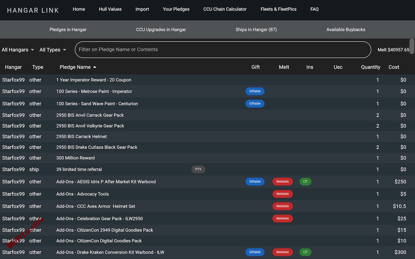The height and width of the screenshot is (259, 415).
Task: Sort by Melt column header
Action: coord(284,67)
